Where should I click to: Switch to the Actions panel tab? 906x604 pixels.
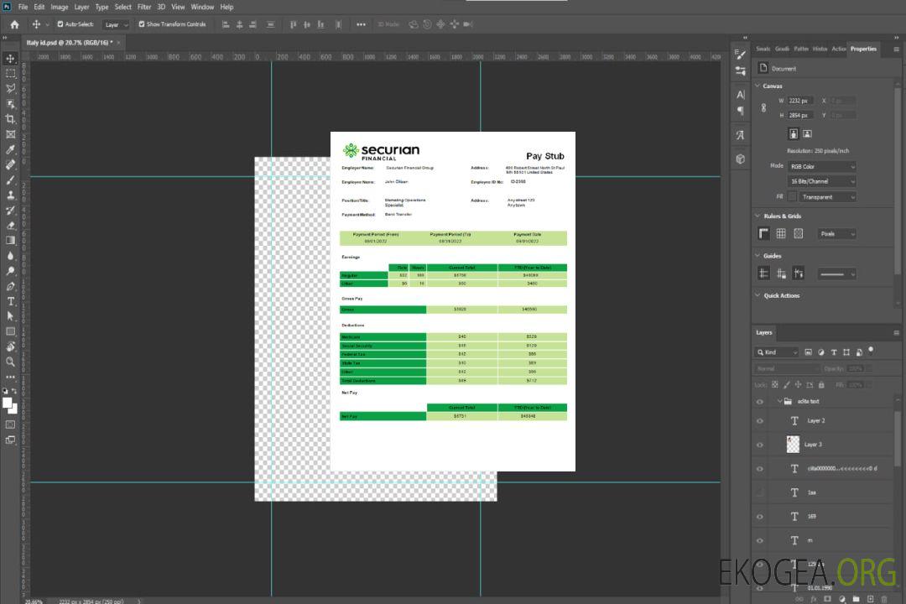coord(838,49)
